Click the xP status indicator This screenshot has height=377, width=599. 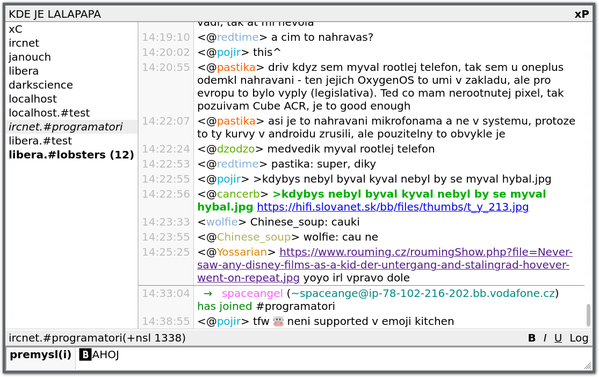coord(581,15)
